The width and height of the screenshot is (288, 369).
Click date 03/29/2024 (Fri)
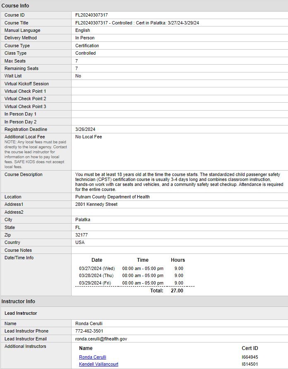(95, 283)
